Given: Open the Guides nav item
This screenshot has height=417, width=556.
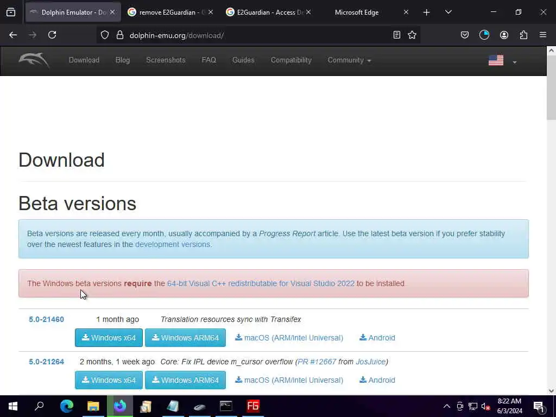Looking at the screenshot, I should coord(243,60).
